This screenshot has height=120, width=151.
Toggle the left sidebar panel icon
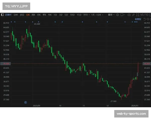click(3, 15)
